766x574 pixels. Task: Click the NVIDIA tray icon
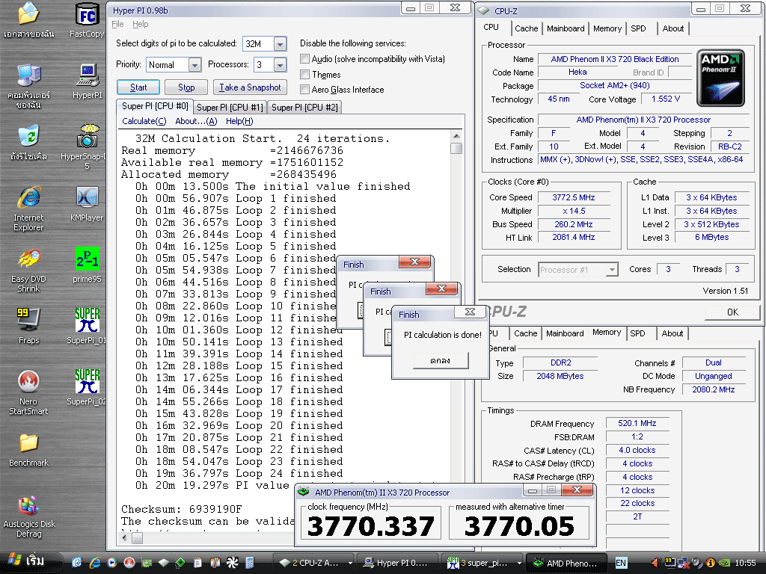click(x=724, y=563)
